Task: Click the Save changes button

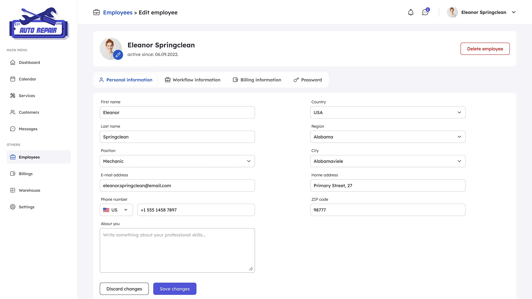Action: [175, 288]
